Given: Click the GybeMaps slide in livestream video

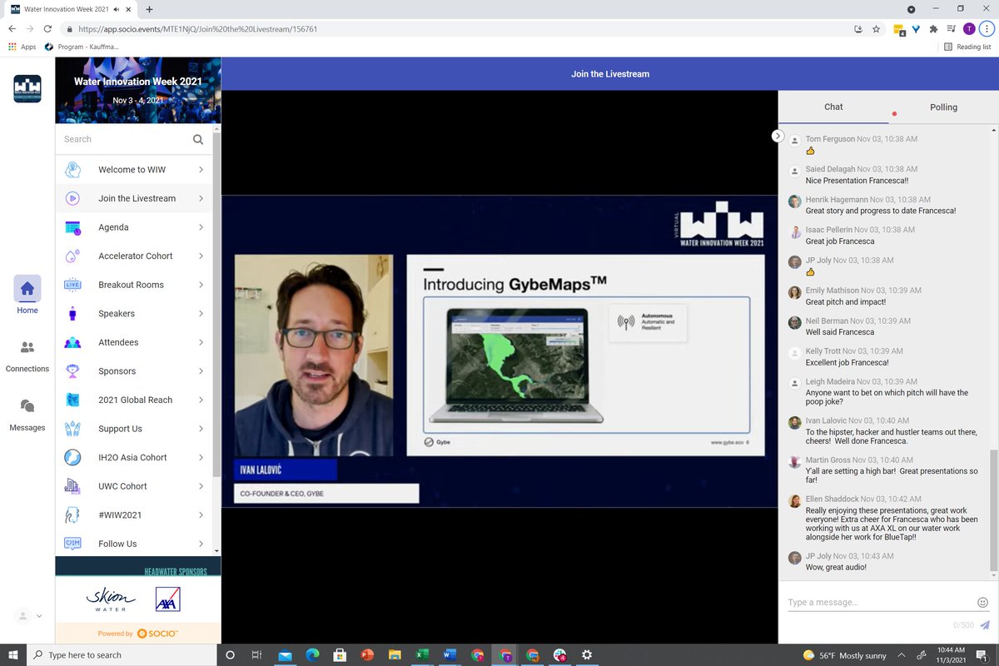Looking at the screenshot, I should click(x=585, y=355).
